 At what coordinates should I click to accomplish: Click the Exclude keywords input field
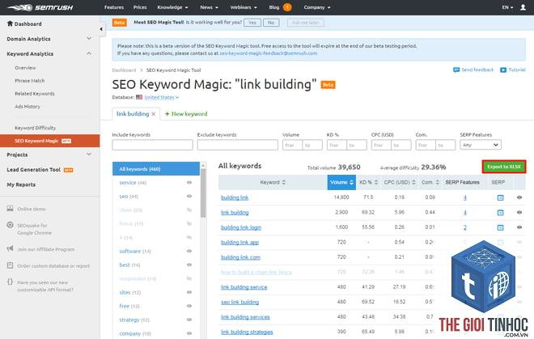point(237,145)
